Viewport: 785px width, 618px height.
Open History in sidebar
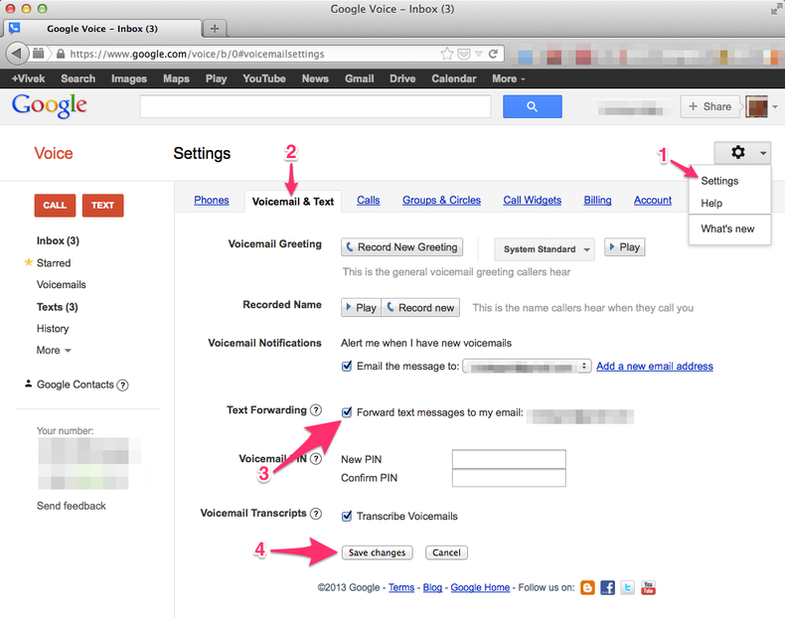point(53,329)
